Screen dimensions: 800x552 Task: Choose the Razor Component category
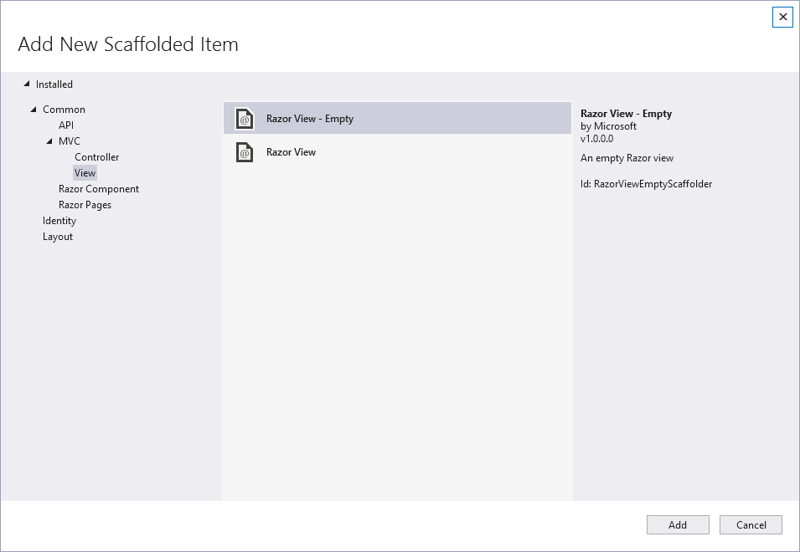(x=99, y=189)
